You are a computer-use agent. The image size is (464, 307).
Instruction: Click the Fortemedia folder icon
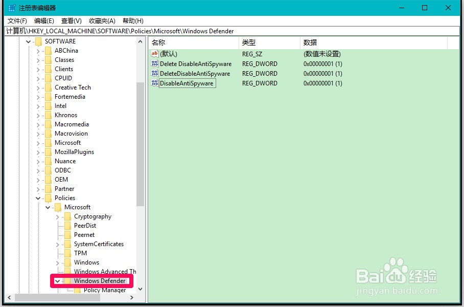48,97
